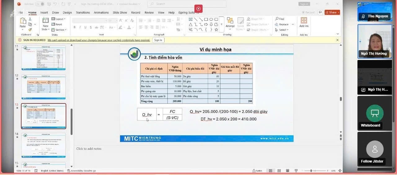Viewport: 397px width, 175px height.
Task: Toggle the Notes pane in status bar
Action: coord(257,171)
